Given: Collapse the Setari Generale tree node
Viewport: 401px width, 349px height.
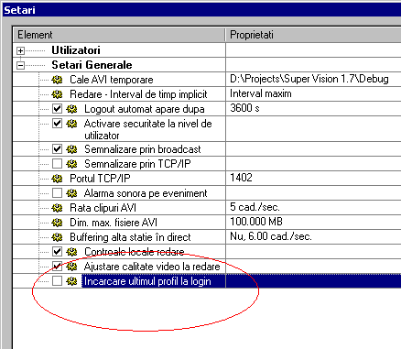Looking at the screenshot, I should [20, 65].
